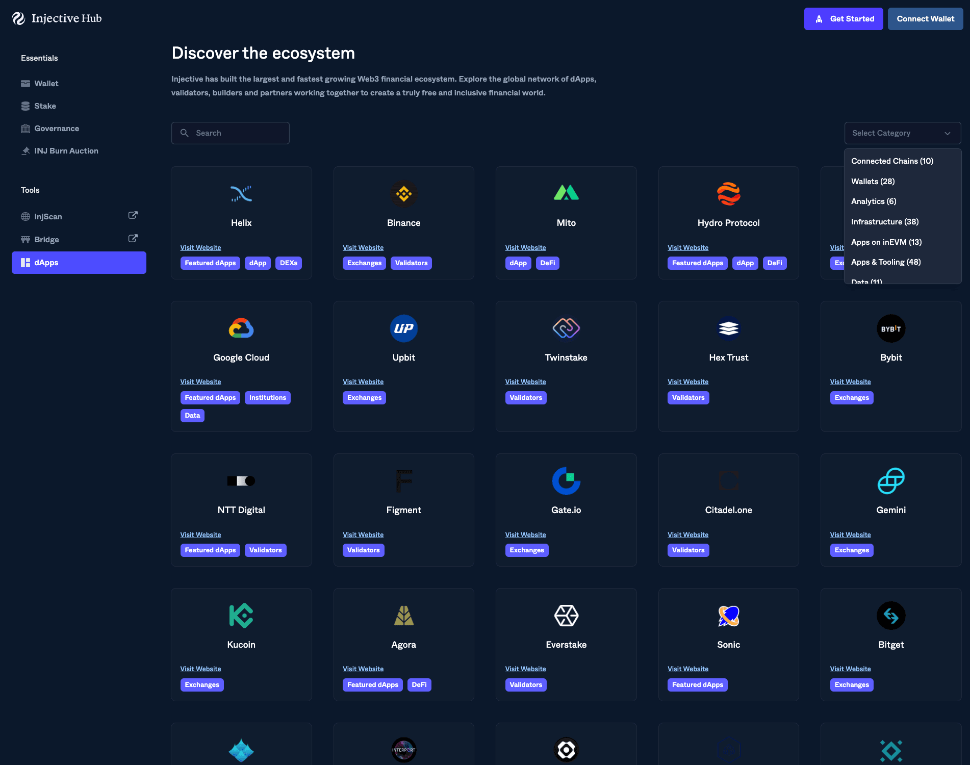Visit Website link for Mito

[x=525, y=247]
